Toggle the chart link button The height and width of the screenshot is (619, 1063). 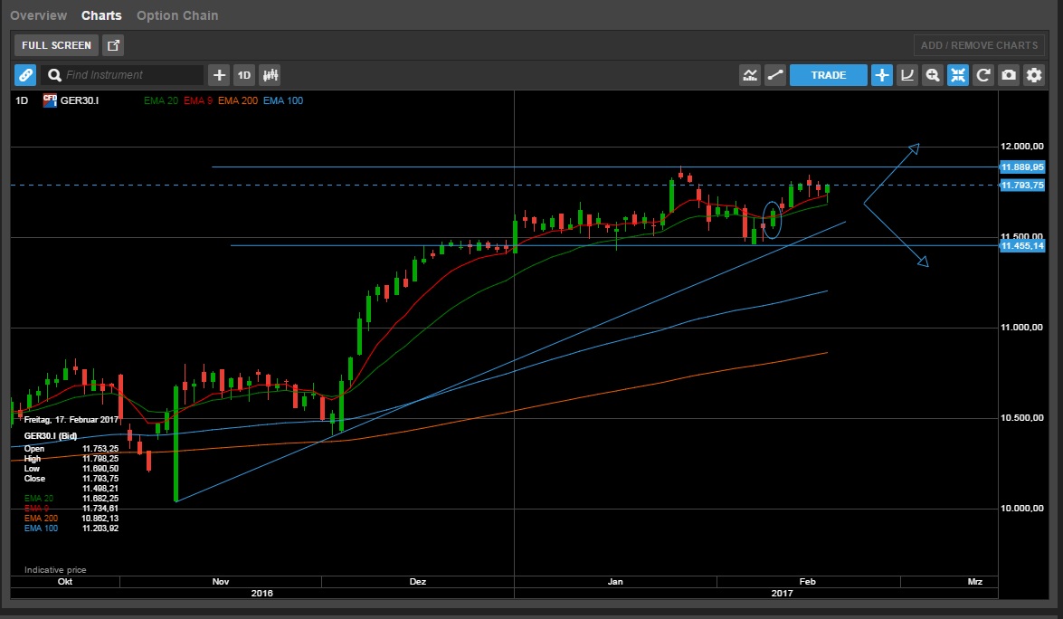25,75
